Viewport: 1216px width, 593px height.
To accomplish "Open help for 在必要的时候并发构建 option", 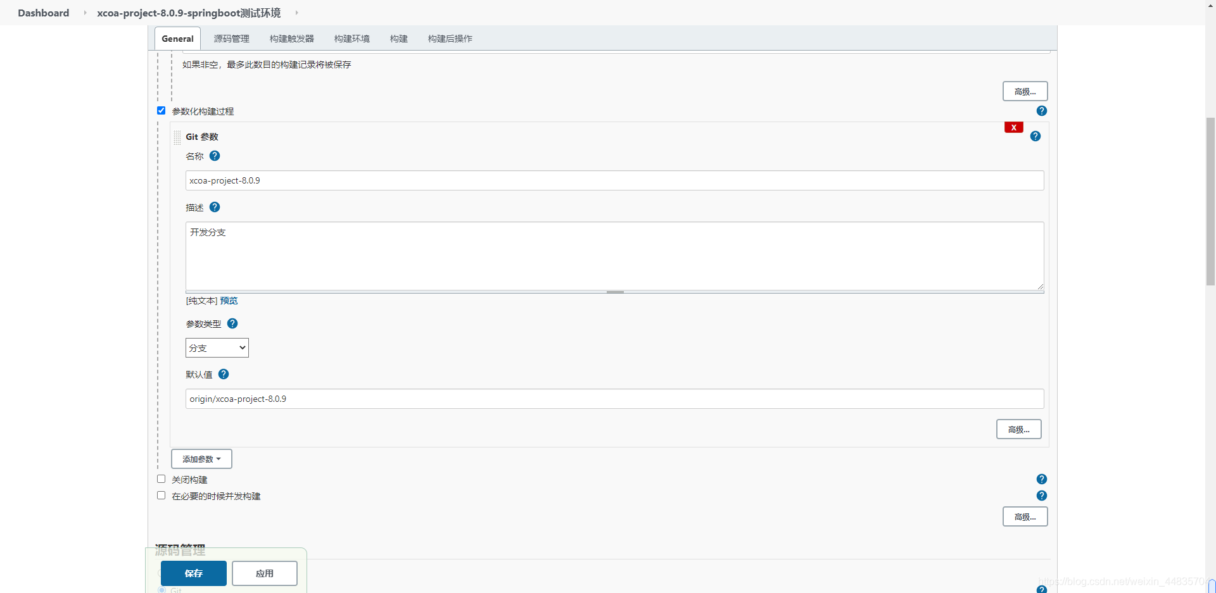I will pyautogui.click(x=1041, y=496).
